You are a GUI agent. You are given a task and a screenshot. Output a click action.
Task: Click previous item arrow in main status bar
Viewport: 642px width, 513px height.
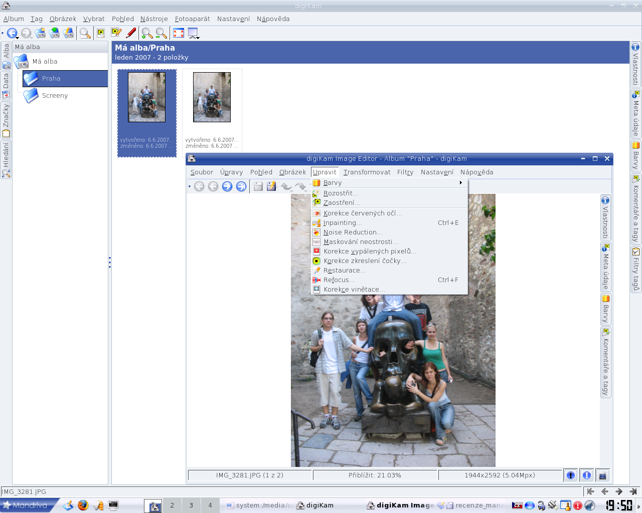[605, 491]
